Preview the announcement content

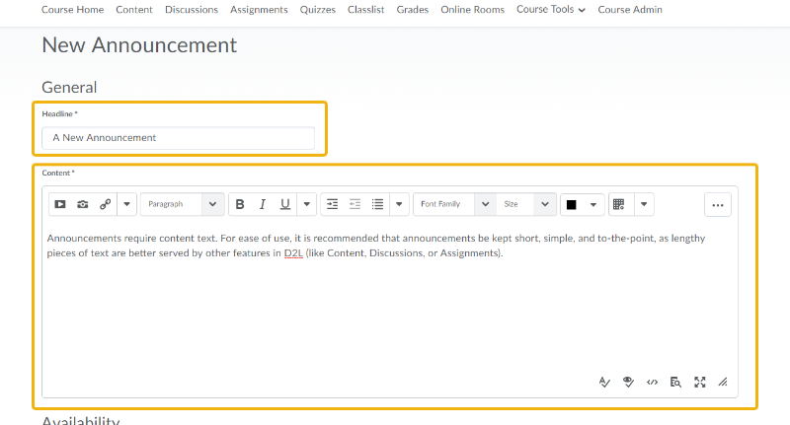click(x=675, y=382)
